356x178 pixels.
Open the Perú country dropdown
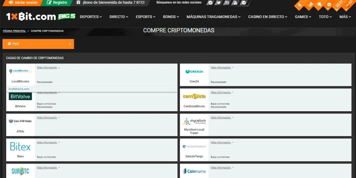pos(38,44)
